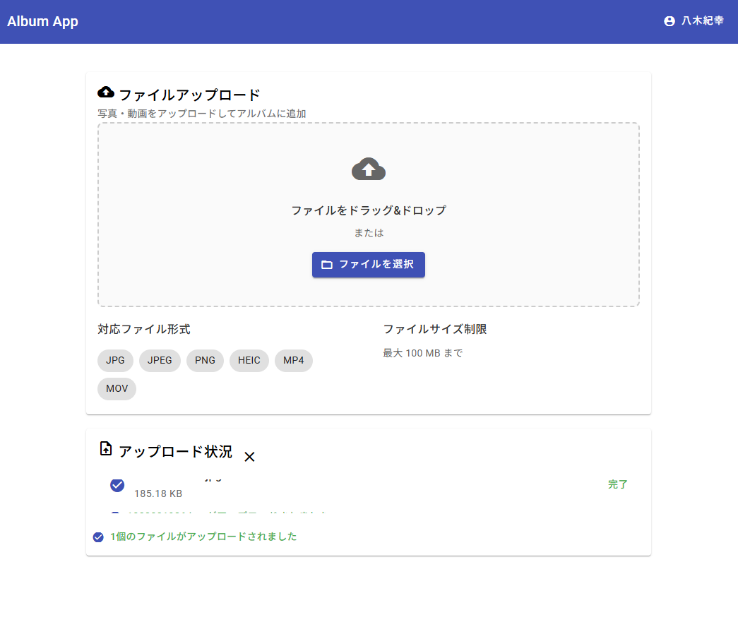Click the check icon beside upload success message

[x=98, y=537]
